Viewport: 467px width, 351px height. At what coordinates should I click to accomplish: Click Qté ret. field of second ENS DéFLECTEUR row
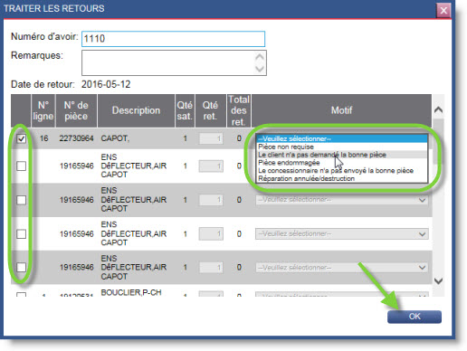(x=211, y=200)
